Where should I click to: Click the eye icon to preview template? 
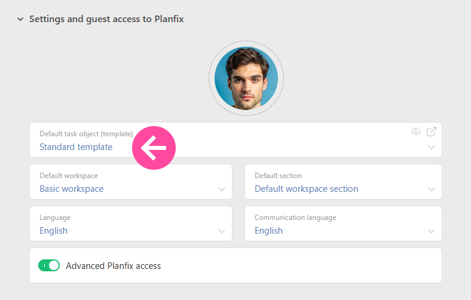[416, 132]
